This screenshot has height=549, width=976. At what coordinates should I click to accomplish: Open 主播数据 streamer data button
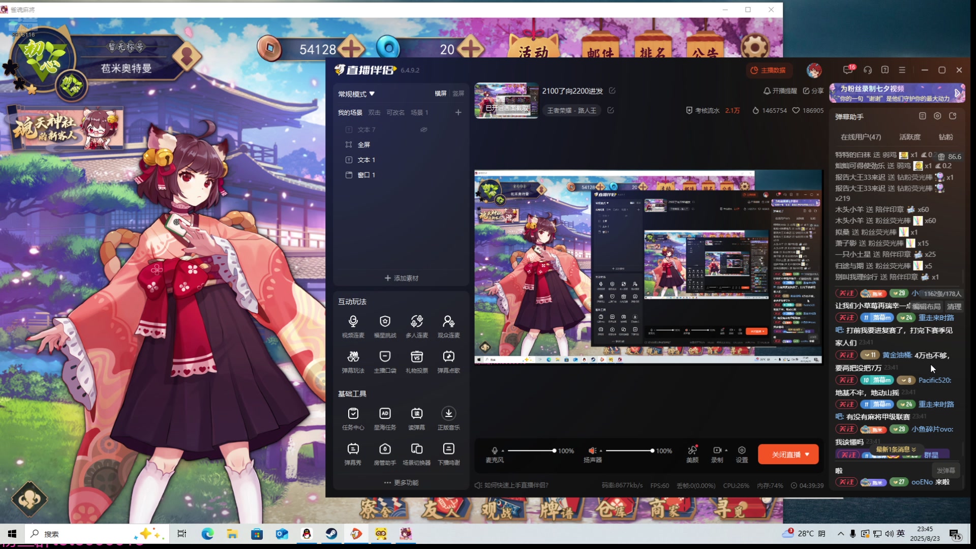[769, 70]
